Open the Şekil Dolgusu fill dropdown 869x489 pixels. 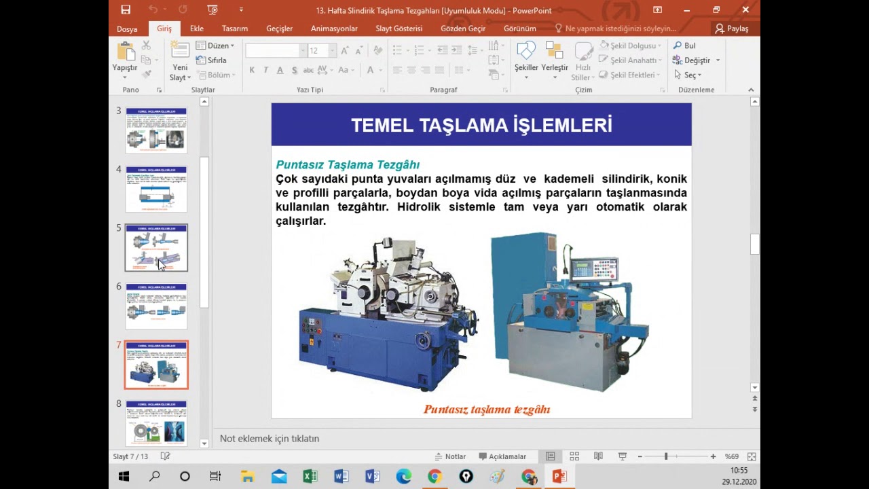[x=631, y=46]
